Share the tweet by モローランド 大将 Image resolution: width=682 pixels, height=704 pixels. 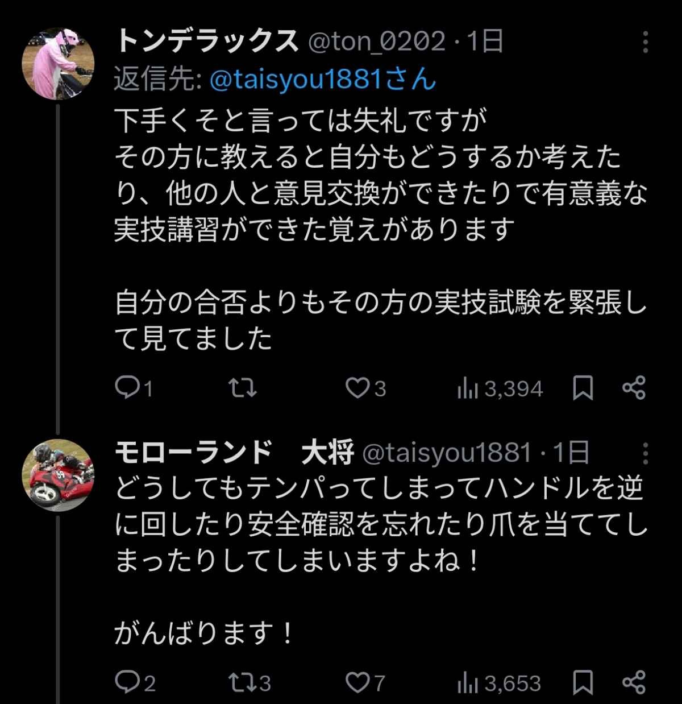pyautogui.click(x=634, y=682)
